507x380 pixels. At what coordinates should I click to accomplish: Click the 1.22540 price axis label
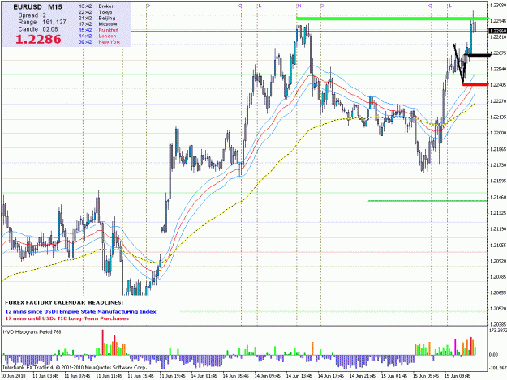coord(498,69)
